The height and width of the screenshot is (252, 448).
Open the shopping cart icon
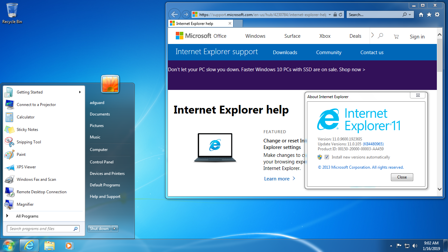click(396, 37)
